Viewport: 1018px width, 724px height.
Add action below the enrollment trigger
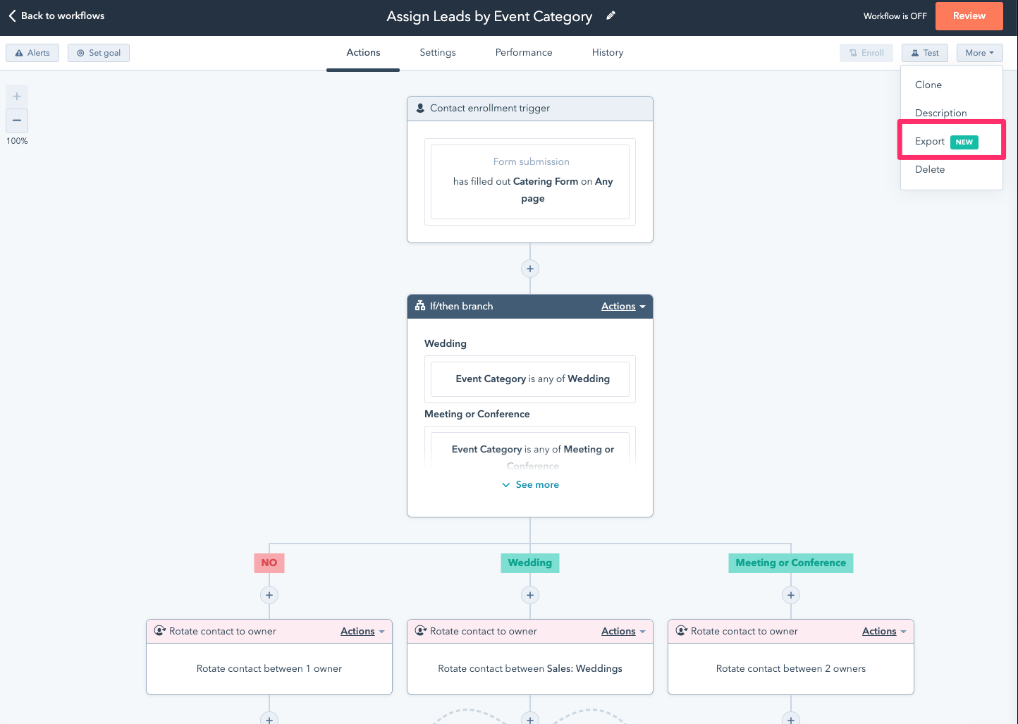(x=530, y=269)
